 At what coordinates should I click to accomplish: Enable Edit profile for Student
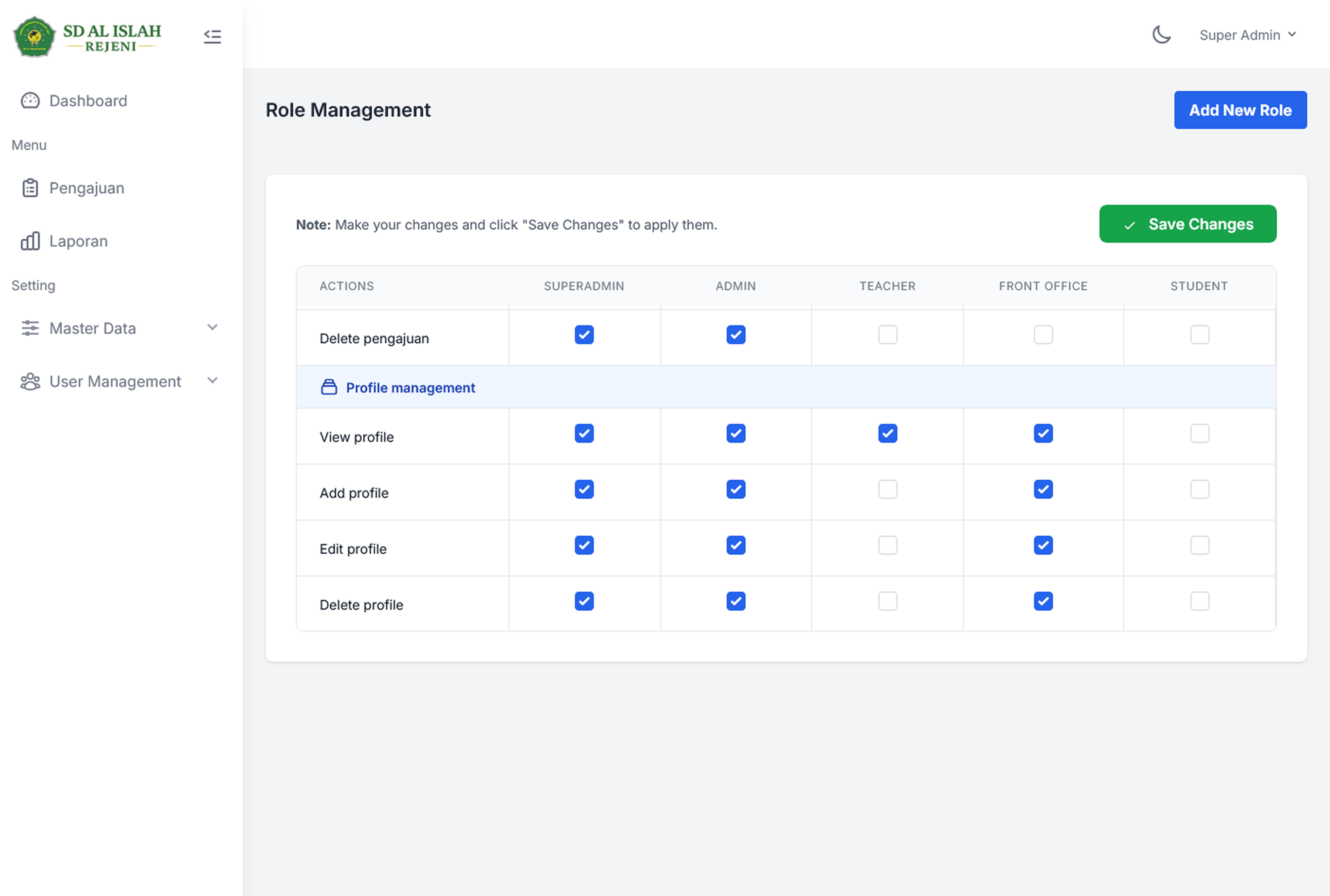1200,546
